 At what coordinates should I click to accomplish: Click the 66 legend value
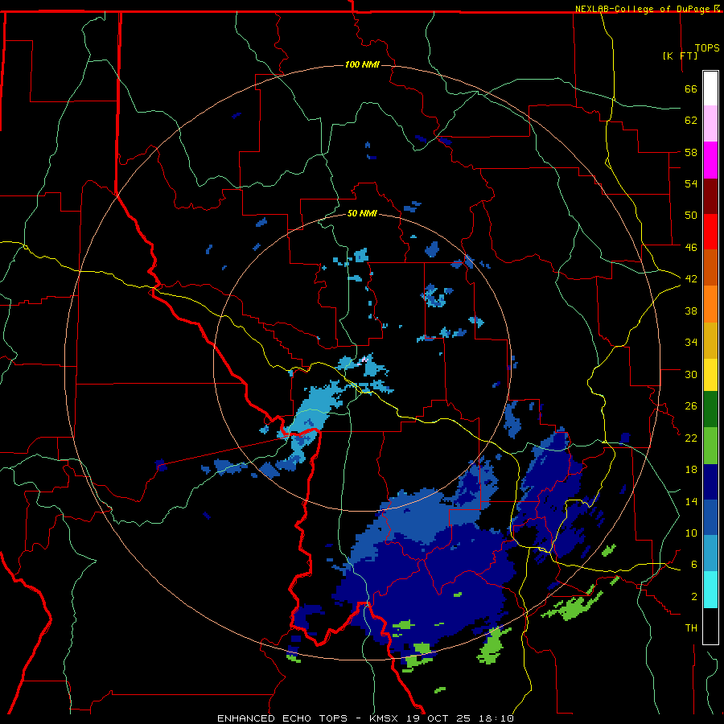[x=691, y=88]
